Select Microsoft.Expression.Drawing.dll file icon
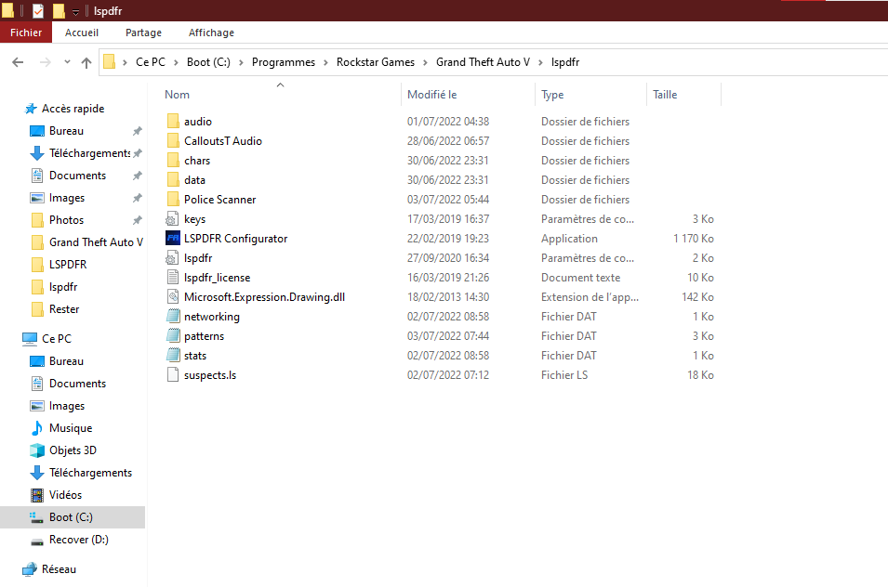This screenshot has height=587, width=888. pyautogui.click(x=173, y=297)
